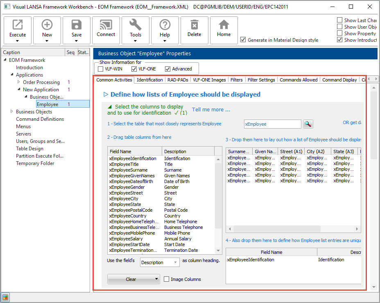Open the column heading Description combo box
The height and width of the screenshot is (303, 380).
pos(160,262)
